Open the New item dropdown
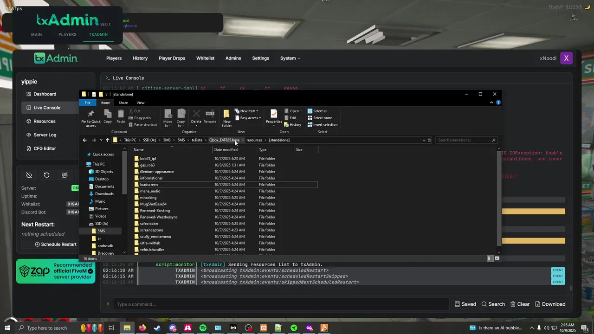Image resolution: width=594 pixels, height=334 pixels. coord(246,111)
